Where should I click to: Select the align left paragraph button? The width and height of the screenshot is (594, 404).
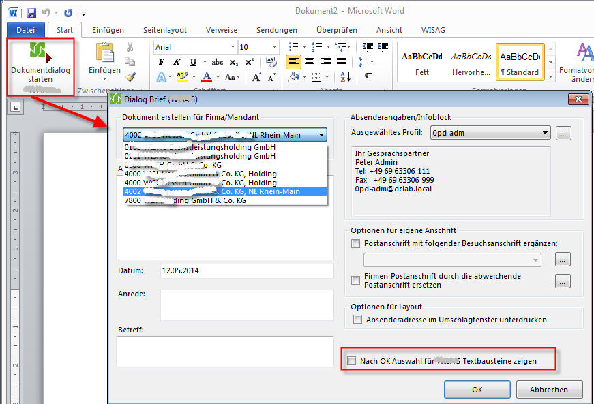[x=293, y=62]
